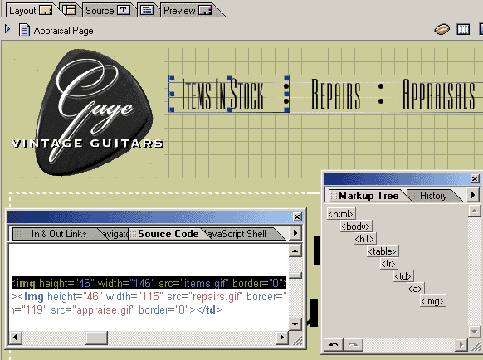Switch to the History tab
This screenshot has width=483, height=360.
point(433,196)
